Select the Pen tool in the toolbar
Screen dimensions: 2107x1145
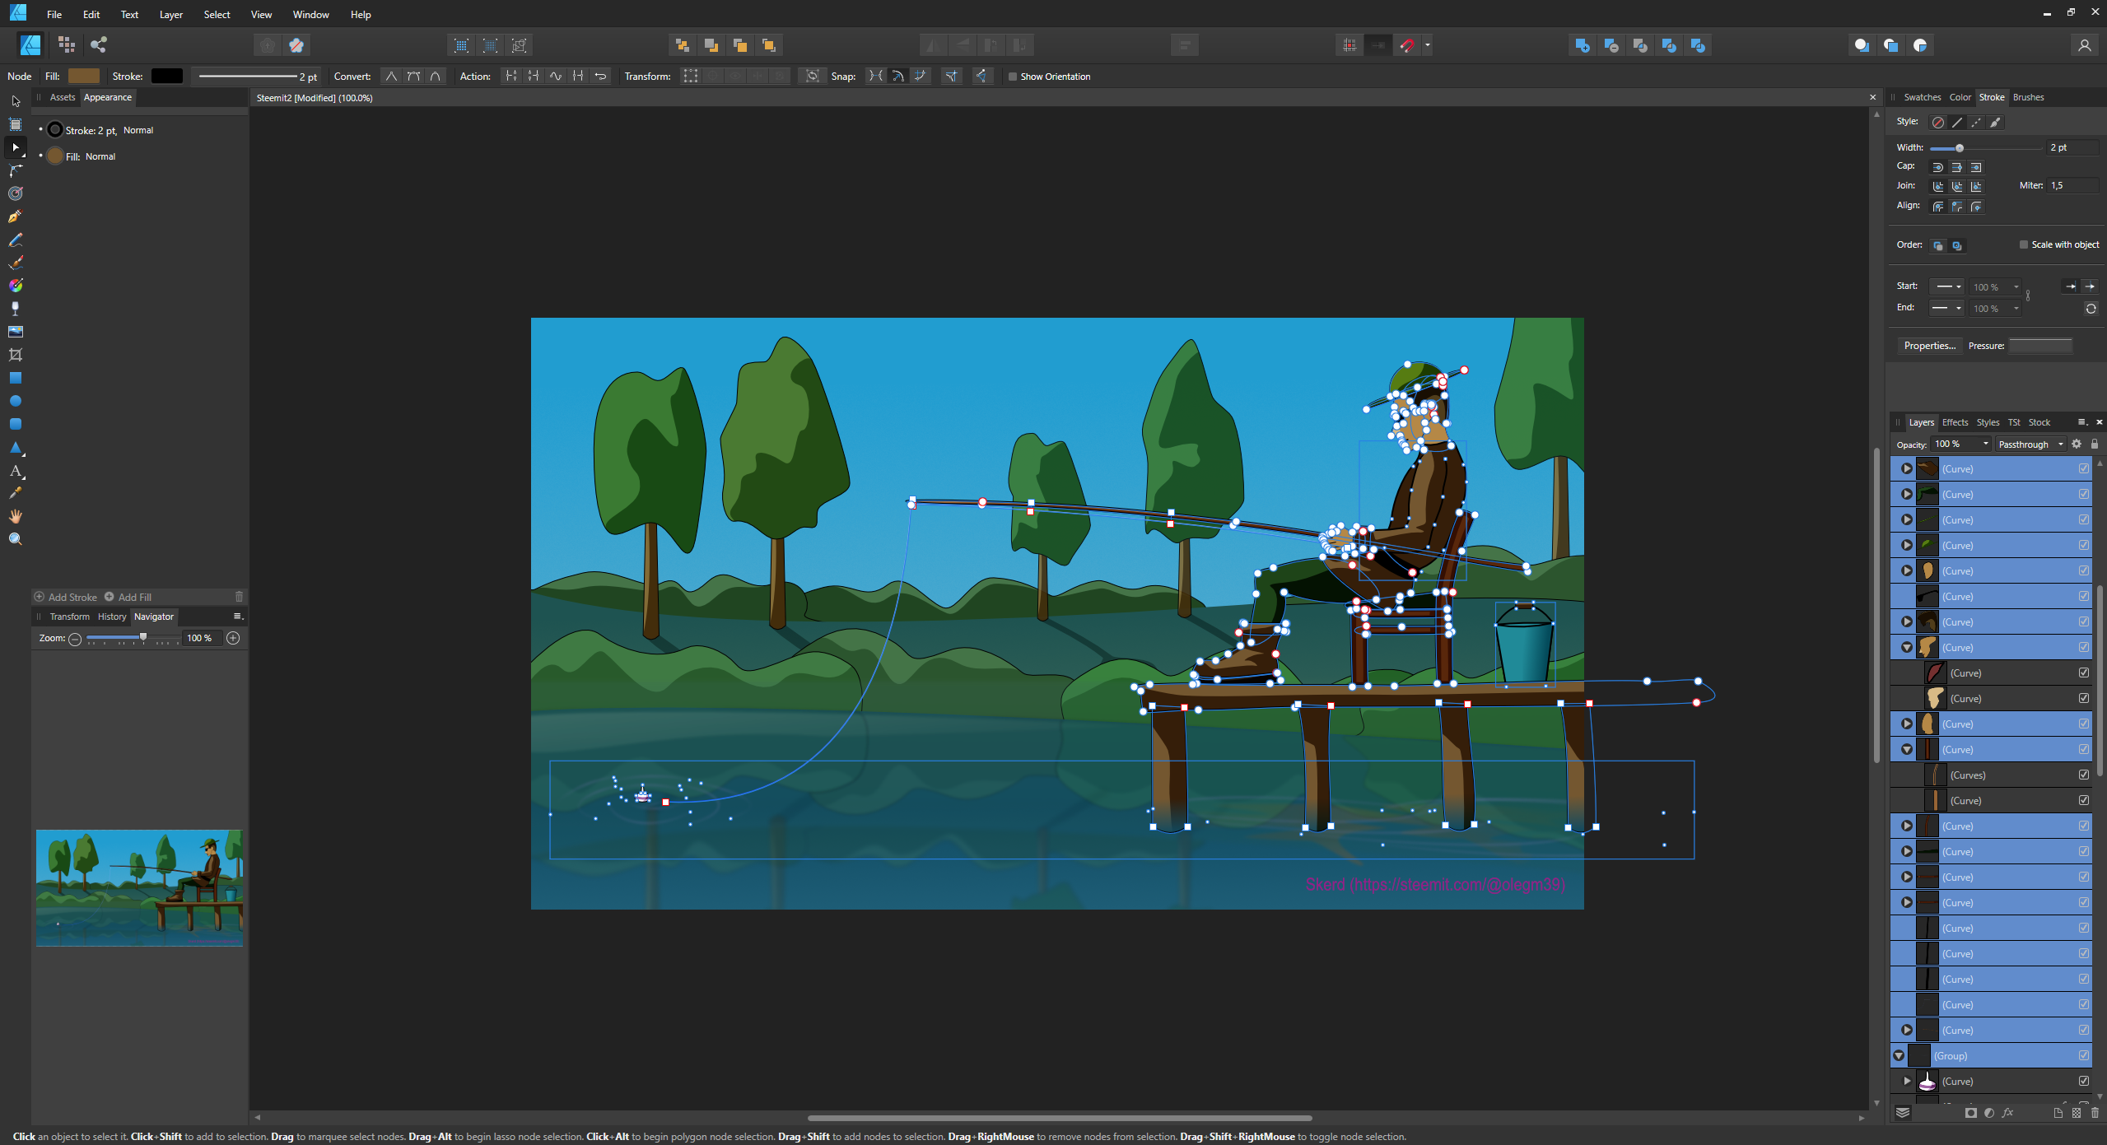click(15, 217)
